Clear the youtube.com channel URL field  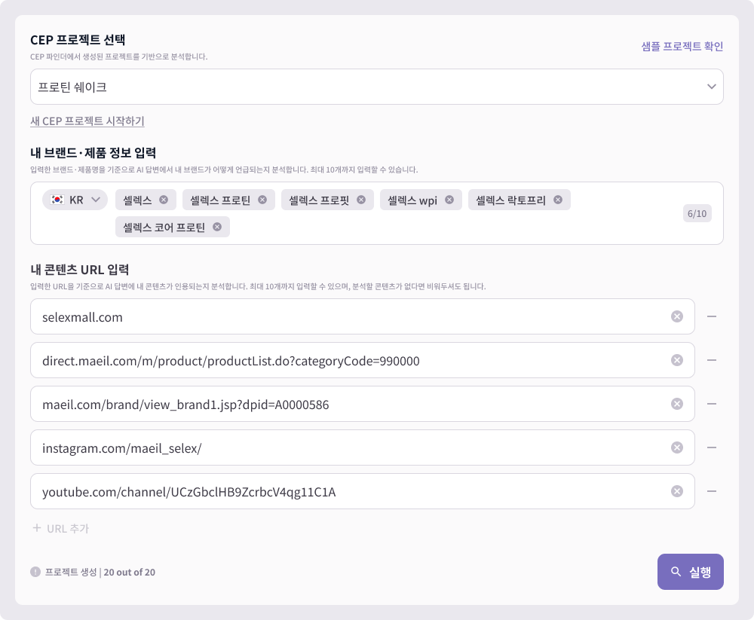[x=677, y=491]
